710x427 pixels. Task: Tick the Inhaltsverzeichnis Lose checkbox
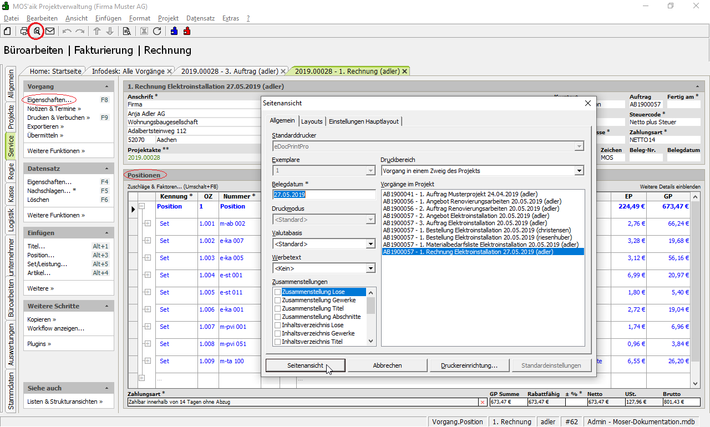pyautogui.click(x=278, y=325)
